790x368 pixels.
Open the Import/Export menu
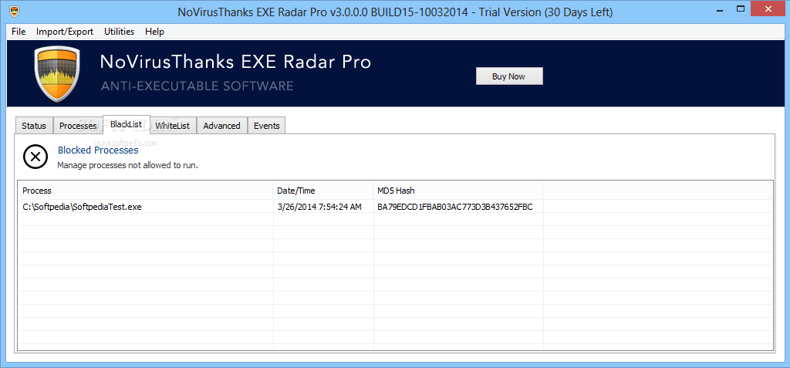click(65, 32)
